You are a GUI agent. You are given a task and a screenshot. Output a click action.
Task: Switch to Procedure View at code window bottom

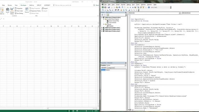pos(129,110)
